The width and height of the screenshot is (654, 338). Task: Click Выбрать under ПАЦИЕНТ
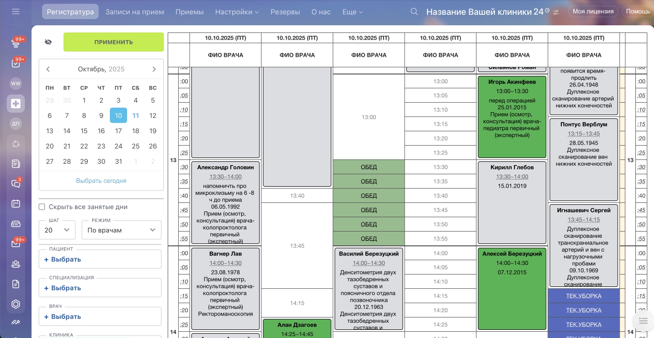(63, 259)
